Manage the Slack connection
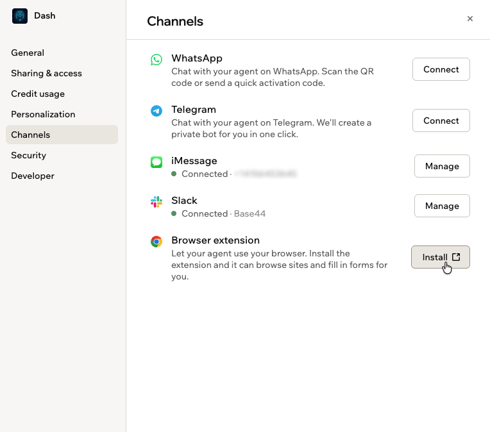Screen dimensions: 490x432 coord(442,206)
